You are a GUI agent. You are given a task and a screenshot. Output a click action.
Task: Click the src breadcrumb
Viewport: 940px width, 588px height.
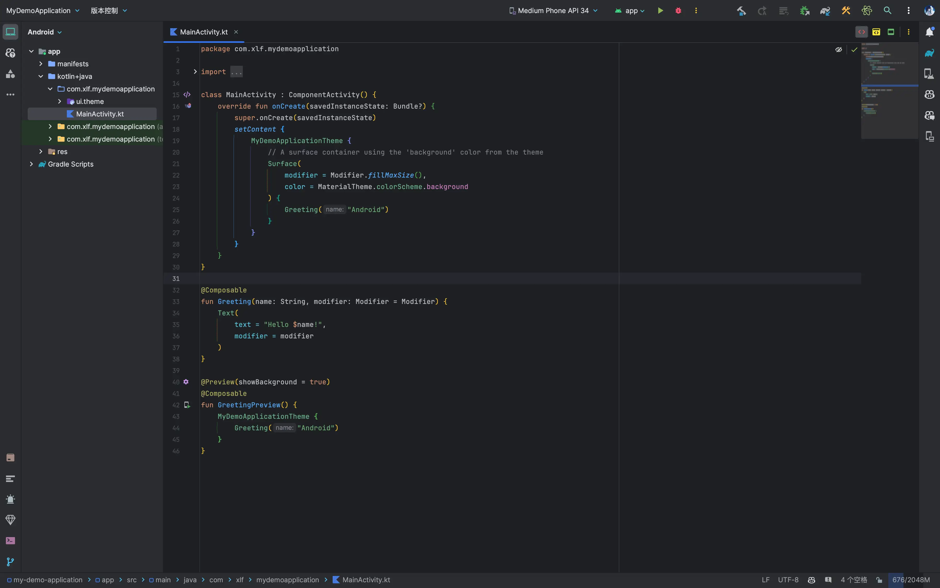131,580
